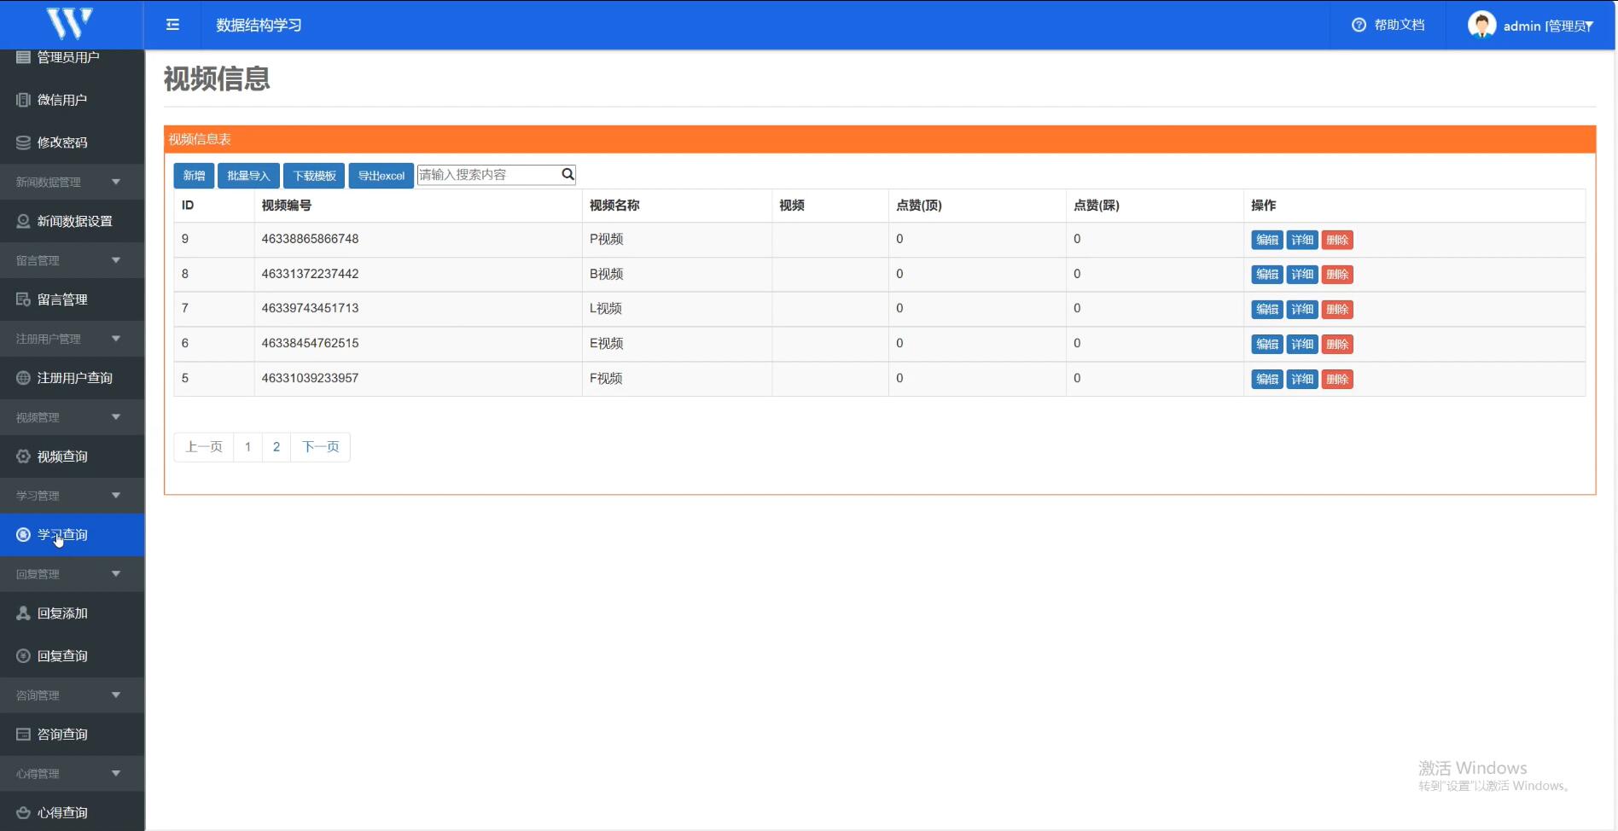Click the 下一页 pagination link

[321, 447]
